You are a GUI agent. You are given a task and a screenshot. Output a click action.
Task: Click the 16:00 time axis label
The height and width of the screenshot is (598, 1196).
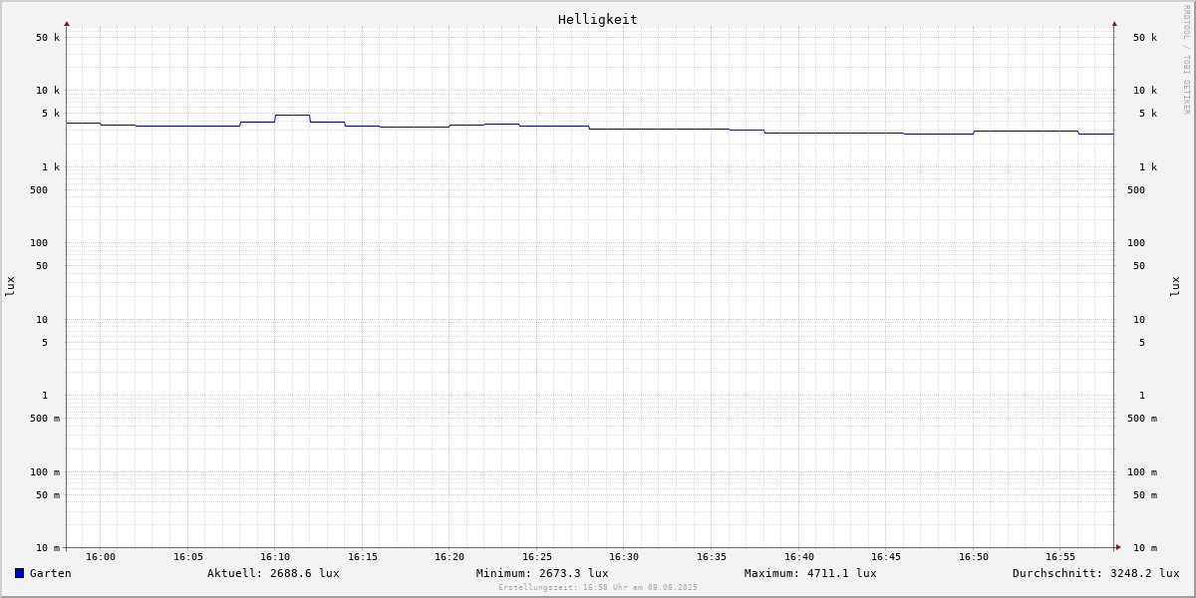point(101,557)
